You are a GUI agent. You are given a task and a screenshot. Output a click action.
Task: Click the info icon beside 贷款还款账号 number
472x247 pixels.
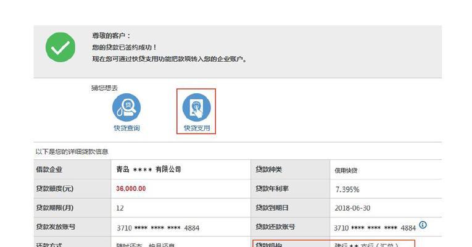pyautogui.click(x=423, y=225)
